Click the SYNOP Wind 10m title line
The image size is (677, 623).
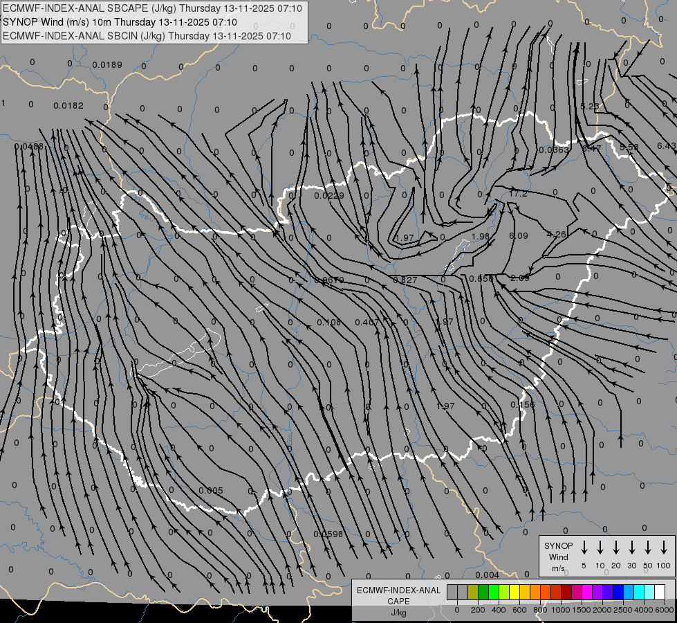point(120,22)
